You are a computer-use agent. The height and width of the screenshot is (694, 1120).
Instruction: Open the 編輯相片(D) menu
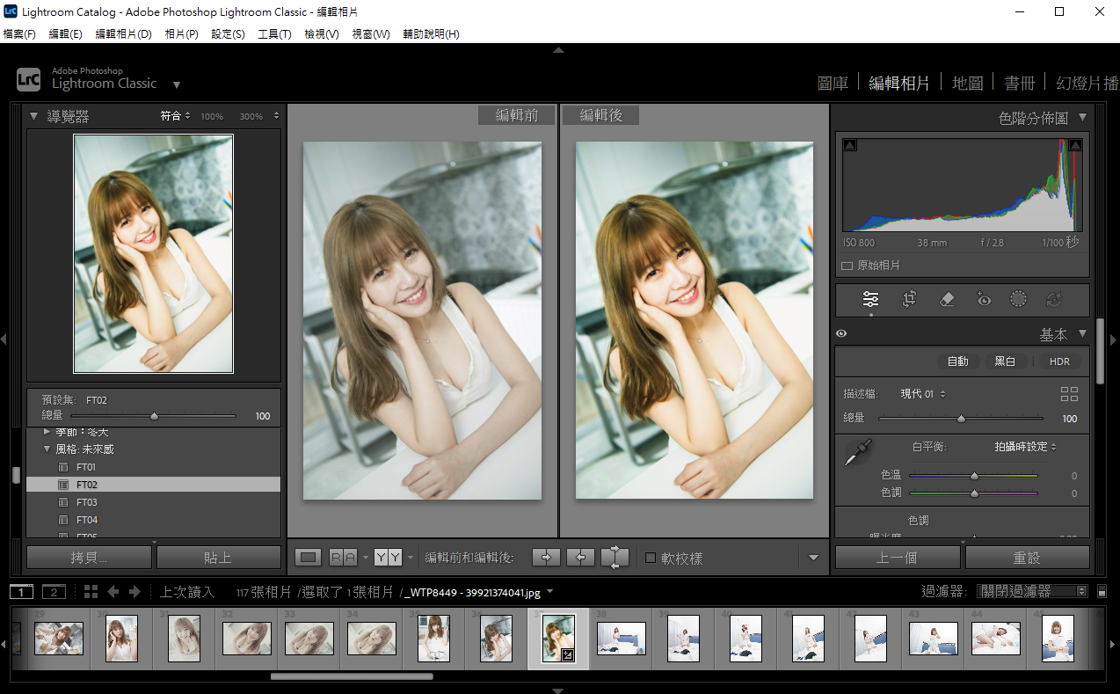[x=123, y=34]
